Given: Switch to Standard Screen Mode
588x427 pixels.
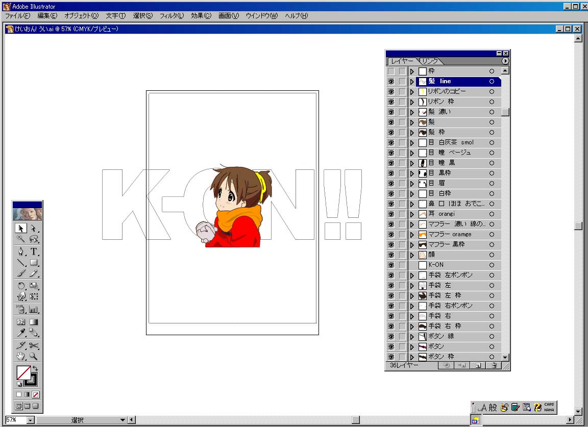Looking at the screenshot, I should 19,406.
